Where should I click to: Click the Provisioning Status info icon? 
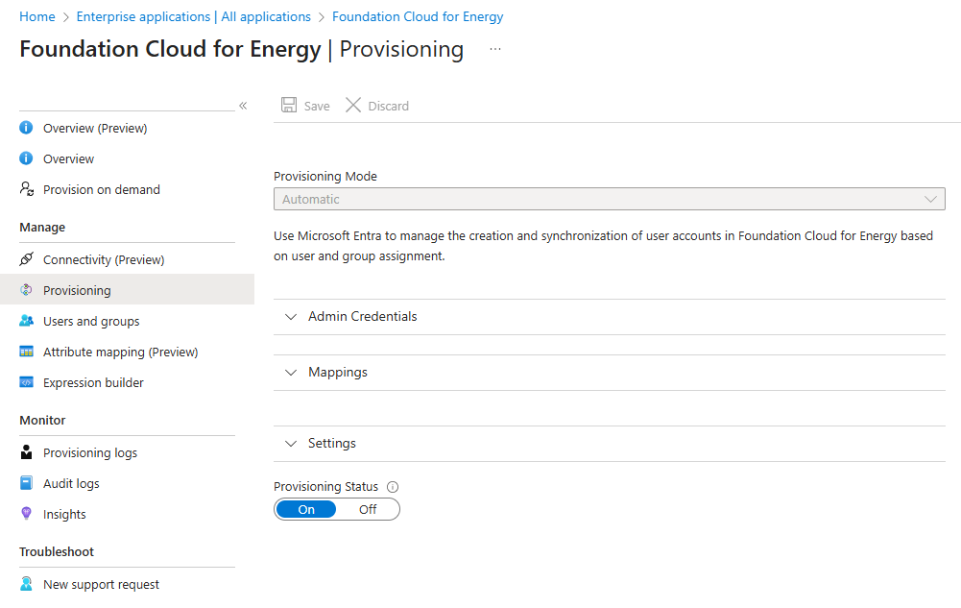393,487
